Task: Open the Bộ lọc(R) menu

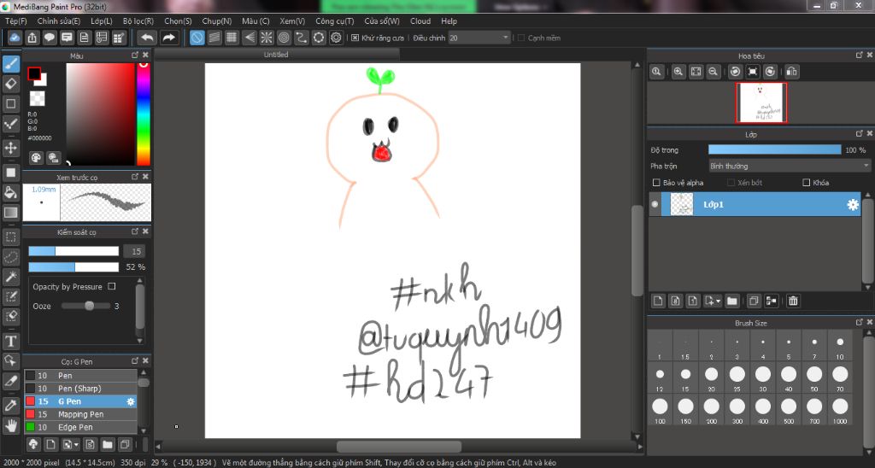Action: (138, 21)
